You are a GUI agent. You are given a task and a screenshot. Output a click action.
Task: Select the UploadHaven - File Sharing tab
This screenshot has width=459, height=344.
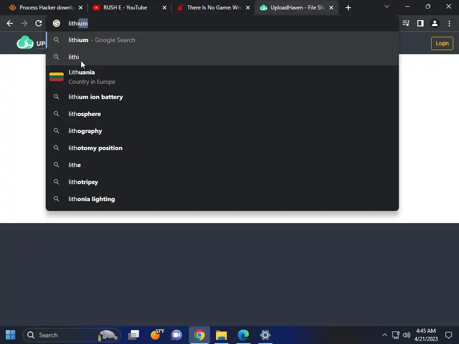coord(296,8)
